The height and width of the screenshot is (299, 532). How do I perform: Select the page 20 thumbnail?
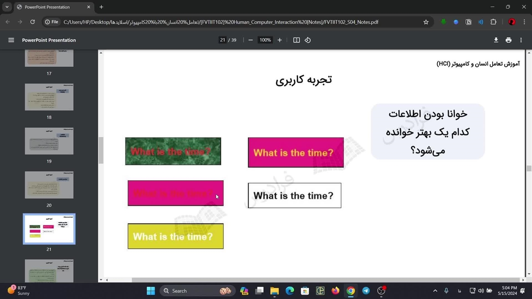pyautogui.click(x=49, y=185)
